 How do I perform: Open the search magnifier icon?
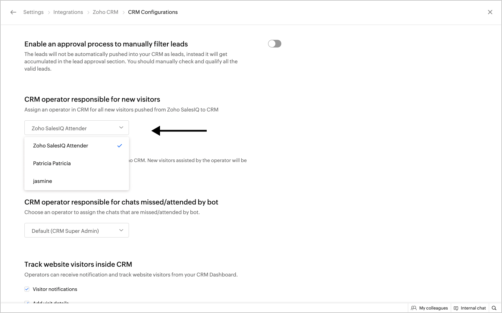[494, 308]
